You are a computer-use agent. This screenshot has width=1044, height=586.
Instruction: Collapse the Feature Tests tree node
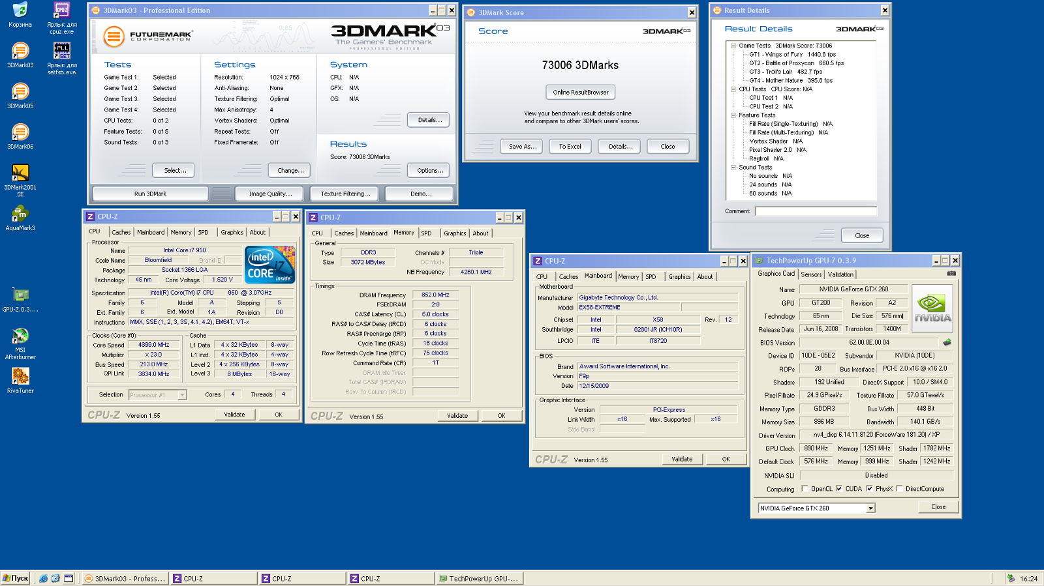(733, 115)
